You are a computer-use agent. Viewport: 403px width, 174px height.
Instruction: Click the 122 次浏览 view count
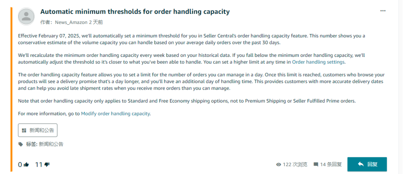[295, 165]
